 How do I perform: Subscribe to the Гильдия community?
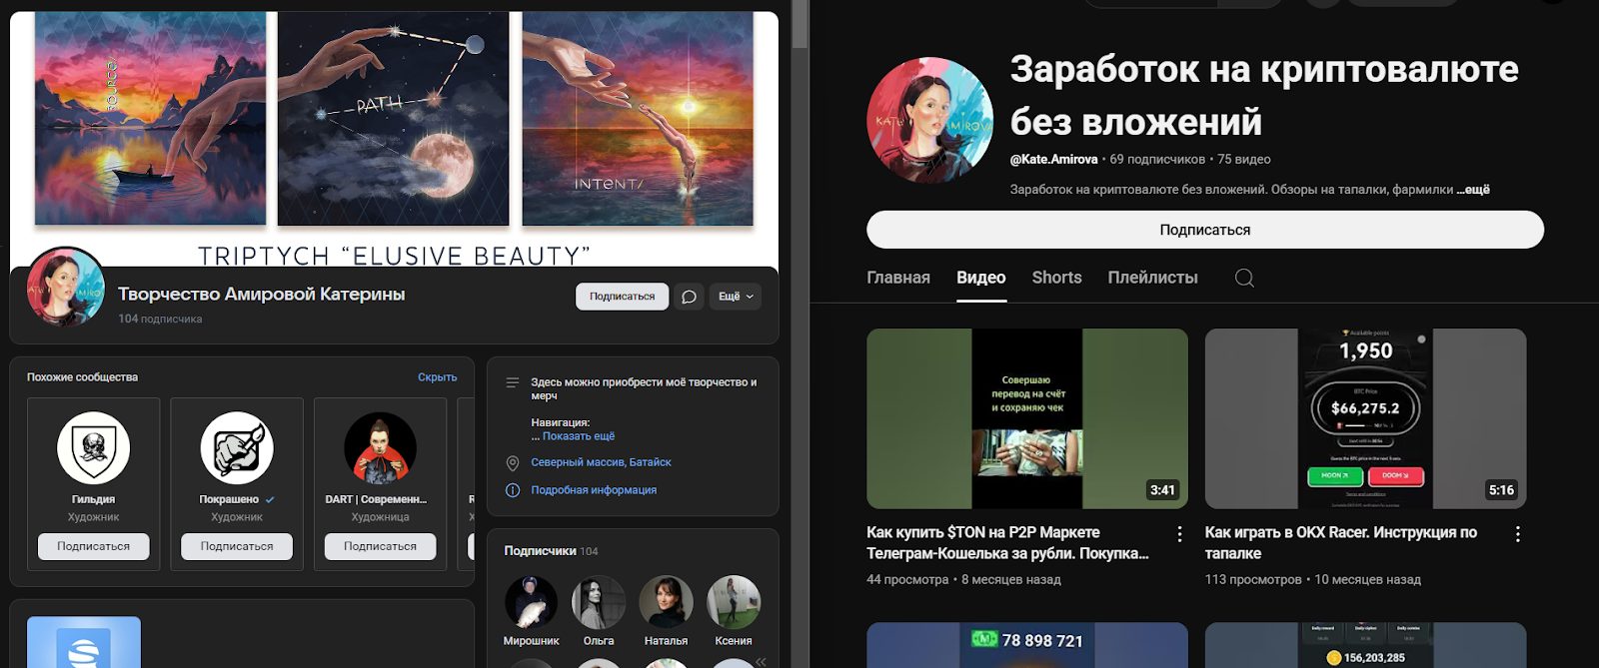point(93,546)
